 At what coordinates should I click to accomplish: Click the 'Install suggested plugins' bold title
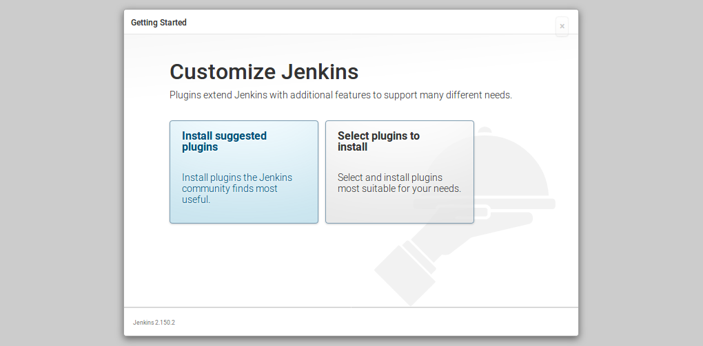pos(224,142)
